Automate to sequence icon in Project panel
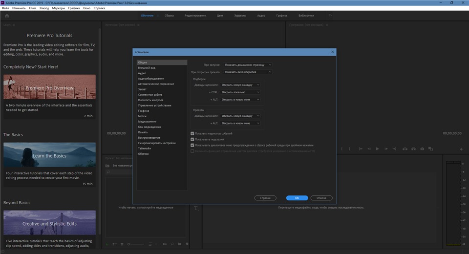The width and height of the screenshot is (469, 254). (165, 244)
